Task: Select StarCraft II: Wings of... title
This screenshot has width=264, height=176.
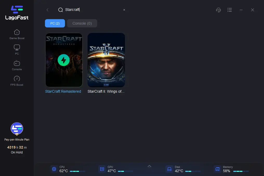Action: (x=106, y=91)
